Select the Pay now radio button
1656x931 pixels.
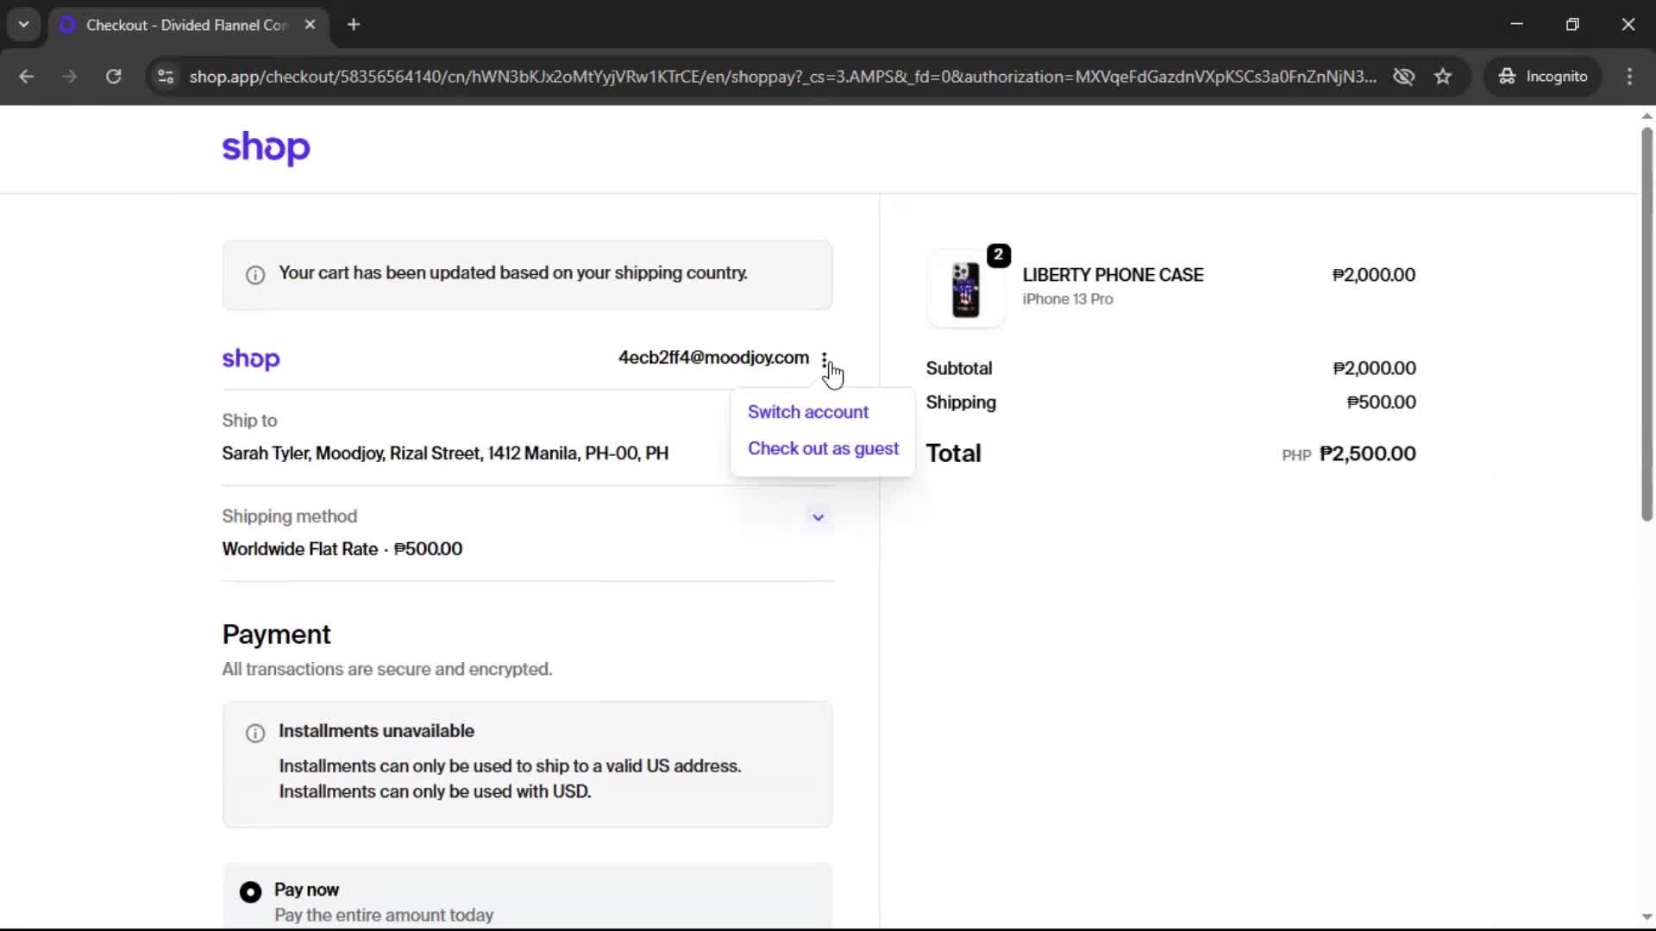point(250,891)
